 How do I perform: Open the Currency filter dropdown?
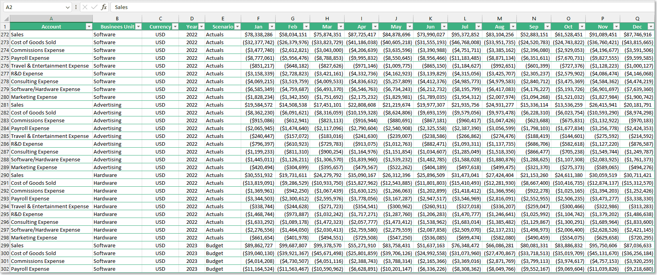tap(175, 27)
